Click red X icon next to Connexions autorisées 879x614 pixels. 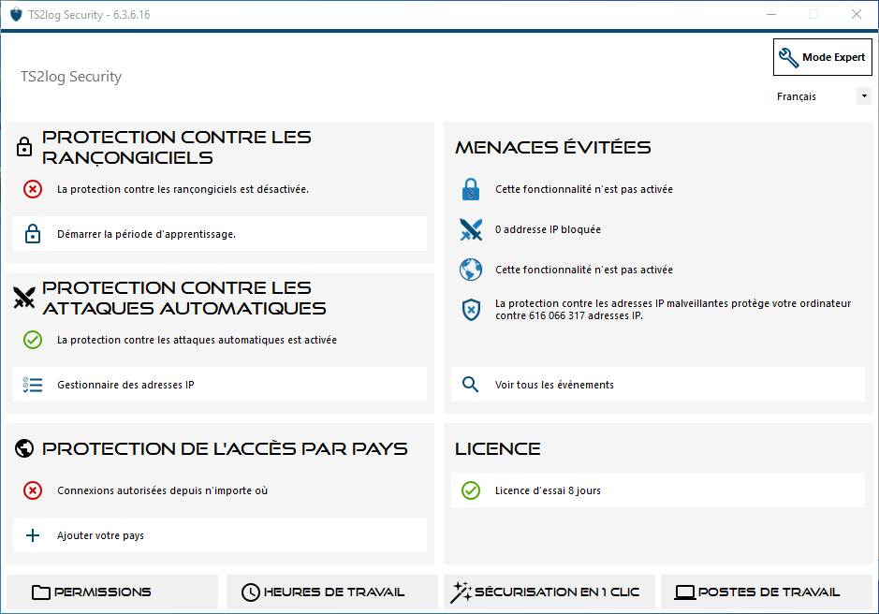coord(33,490)
